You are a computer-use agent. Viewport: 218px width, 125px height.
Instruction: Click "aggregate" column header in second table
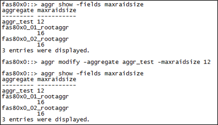click(18, 79)
